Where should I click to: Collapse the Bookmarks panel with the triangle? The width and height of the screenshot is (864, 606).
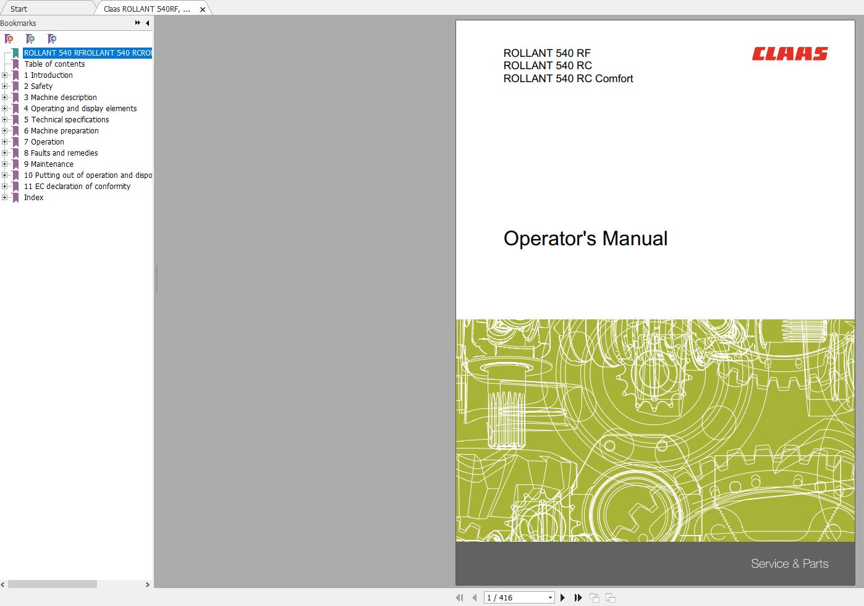(x=147, y=23)
